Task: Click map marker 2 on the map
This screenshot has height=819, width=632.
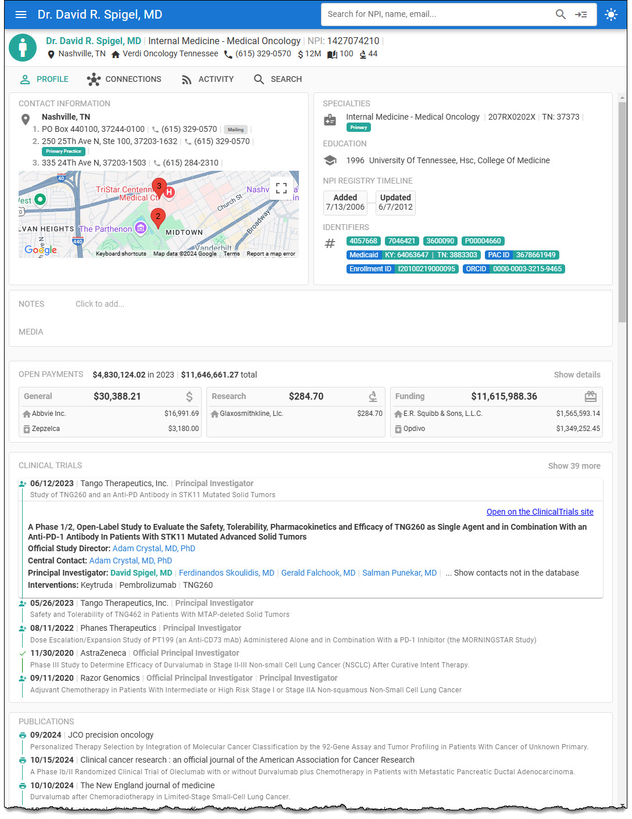Action: (x=158, y=218)
